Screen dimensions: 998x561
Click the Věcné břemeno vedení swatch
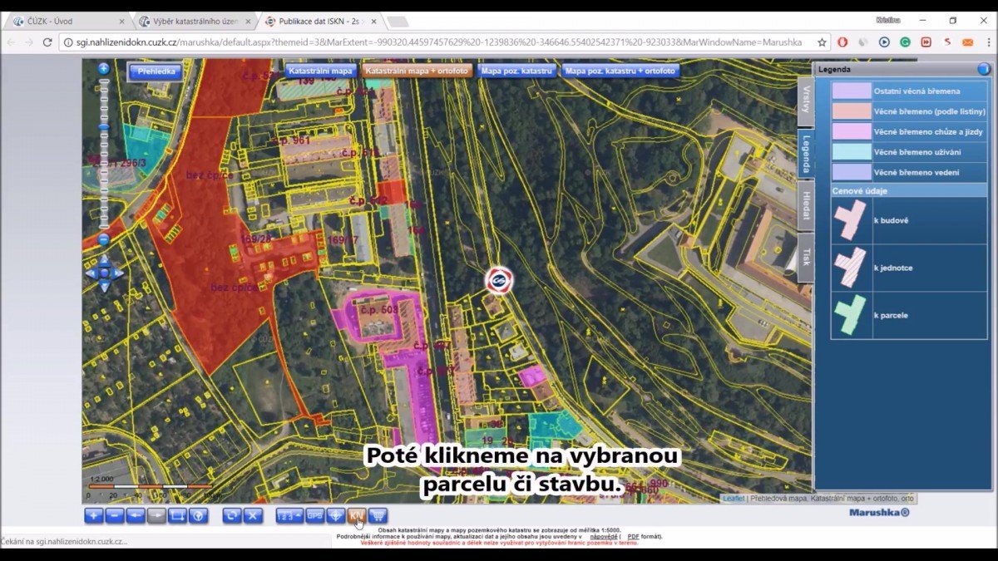pyautogui.click(x=852, y=172)
